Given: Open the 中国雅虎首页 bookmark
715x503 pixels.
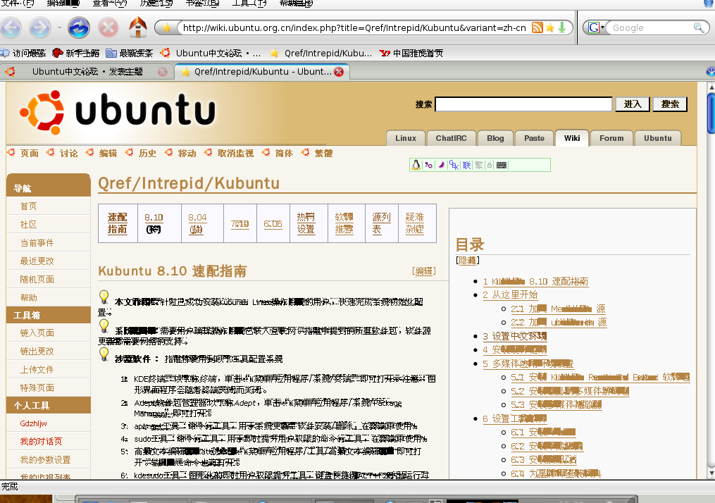Looking at the screenshot, I should pos(411,53).
